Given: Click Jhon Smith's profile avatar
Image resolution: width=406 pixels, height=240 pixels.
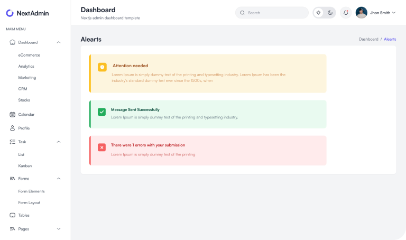Looking at the screenshot, I should click(x=362, y=13).
